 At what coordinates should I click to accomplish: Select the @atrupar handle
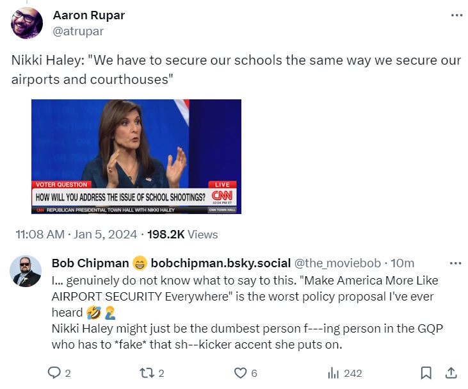tap(77, 31)
